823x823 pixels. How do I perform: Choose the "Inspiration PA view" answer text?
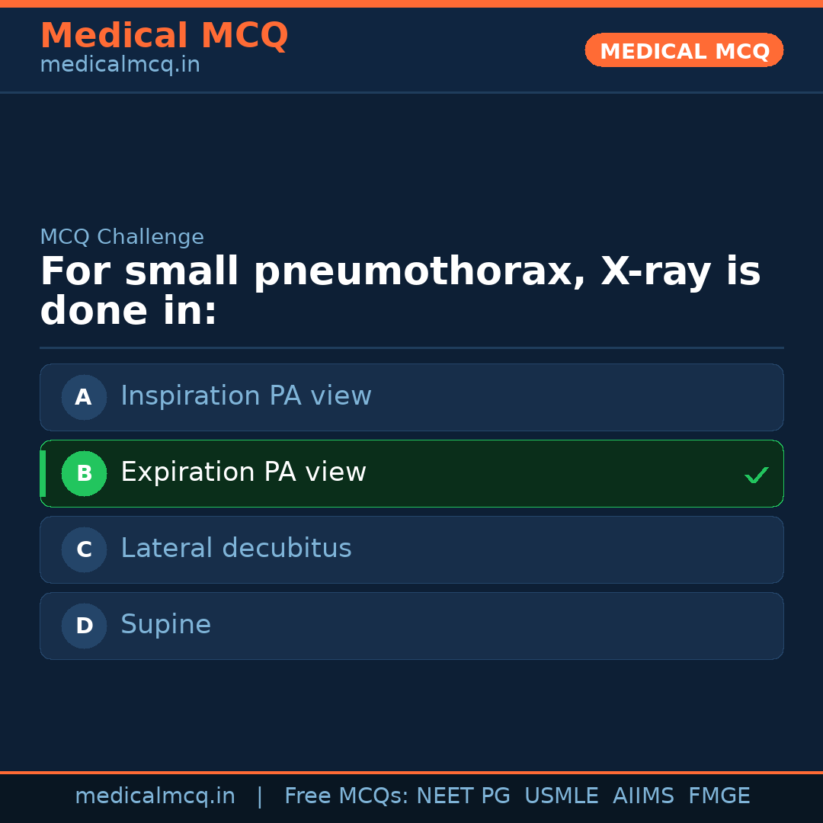click(x=245, y=396)
